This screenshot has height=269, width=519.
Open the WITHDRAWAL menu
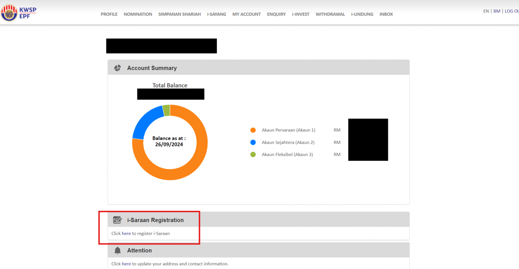(x=330, y=14)
